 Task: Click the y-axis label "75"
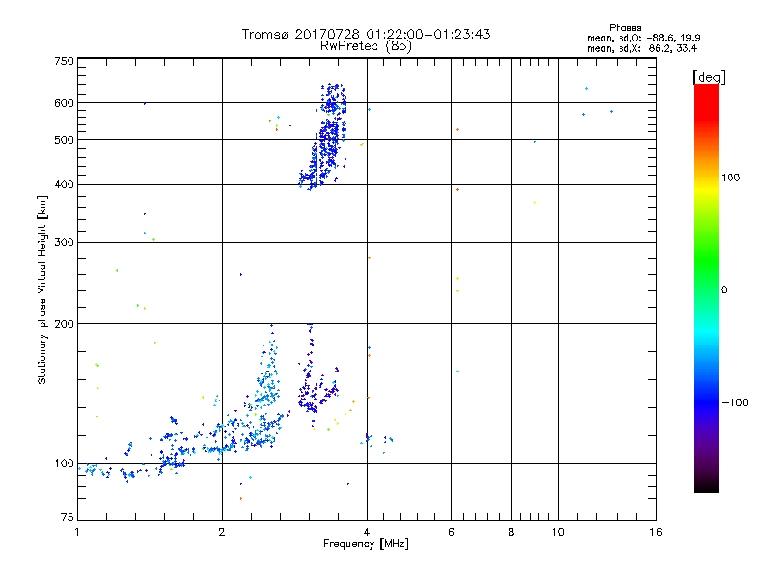[68, 517]
